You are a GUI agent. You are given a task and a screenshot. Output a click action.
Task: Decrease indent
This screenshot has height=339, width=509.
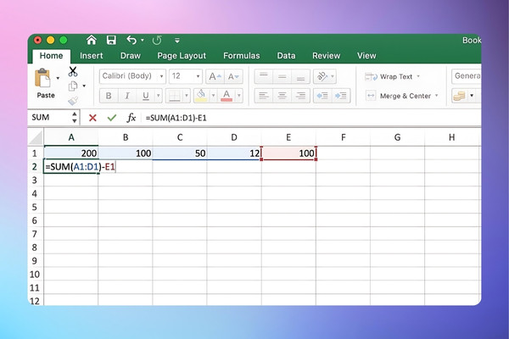point(322,96)
